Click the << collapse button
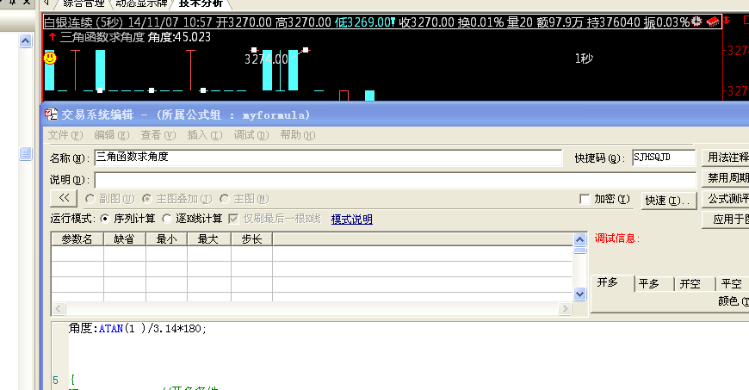749x390 pixels. pos(65,198)
